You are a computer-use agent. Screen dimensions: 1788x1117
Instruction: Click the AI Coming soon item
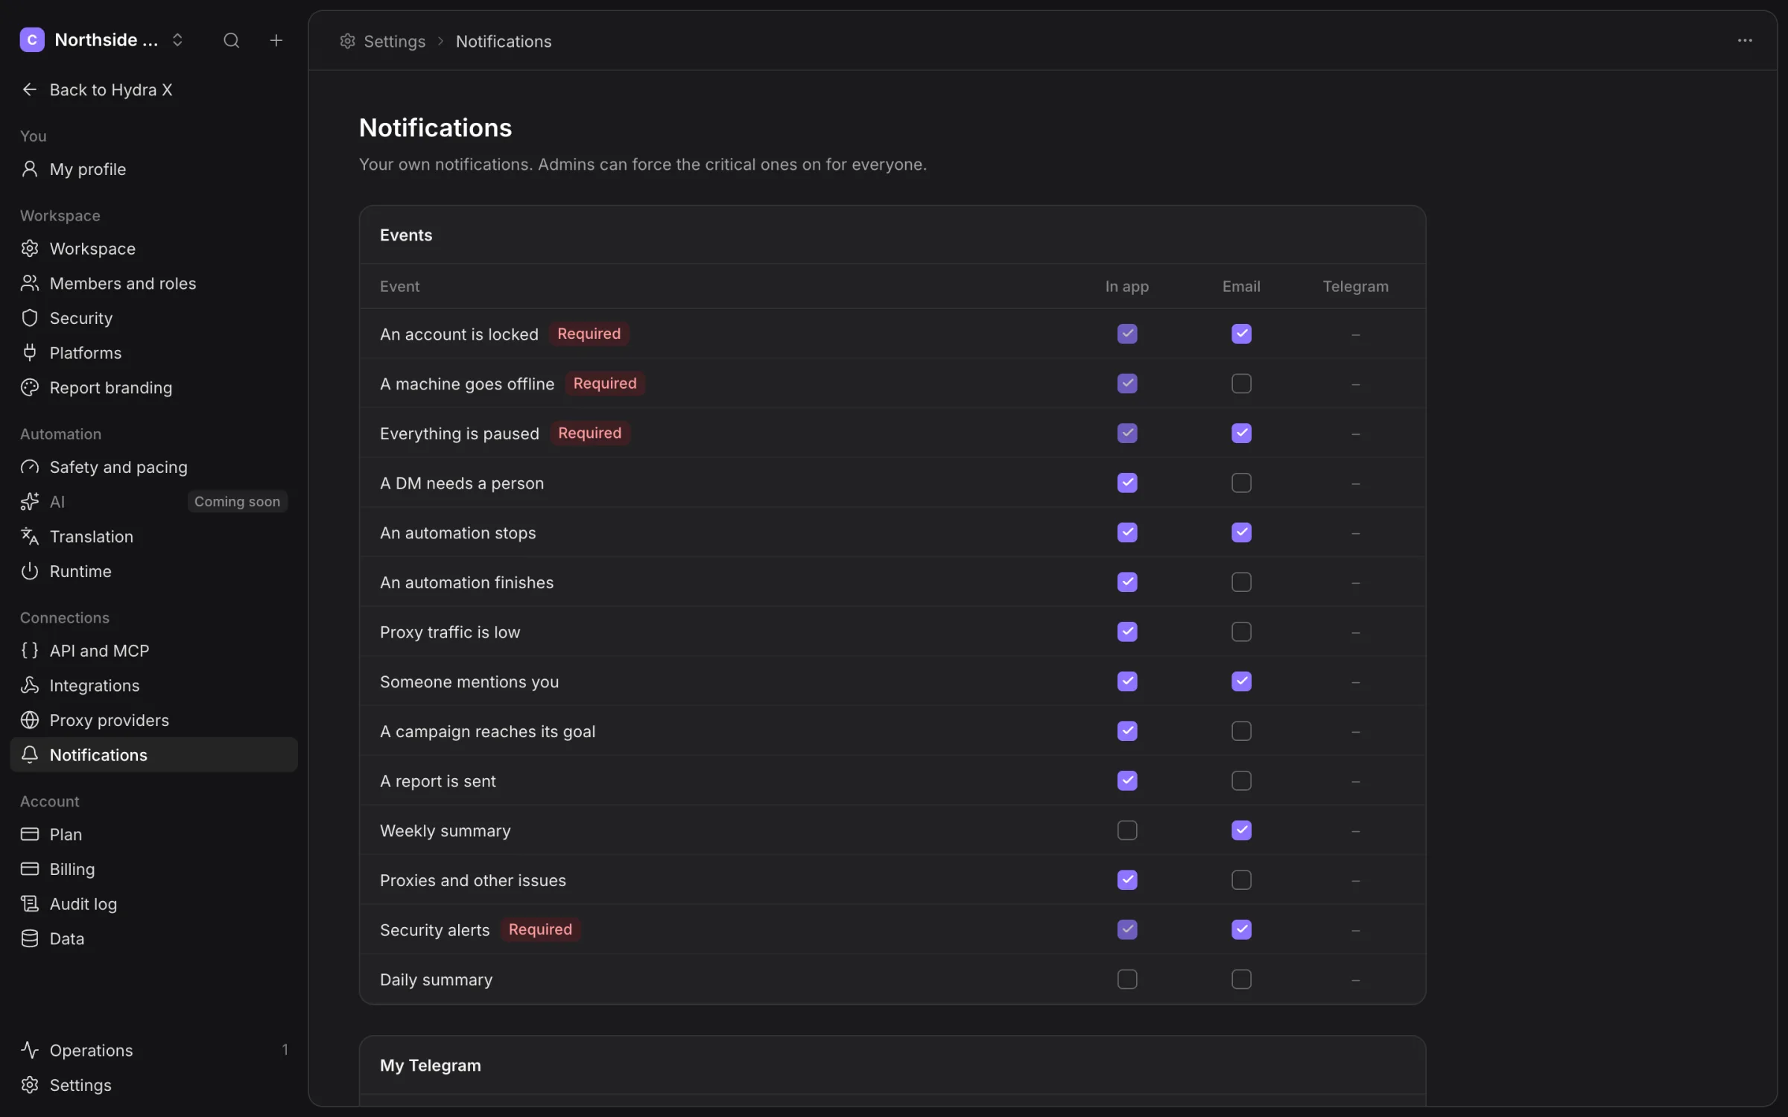point(154,502)
